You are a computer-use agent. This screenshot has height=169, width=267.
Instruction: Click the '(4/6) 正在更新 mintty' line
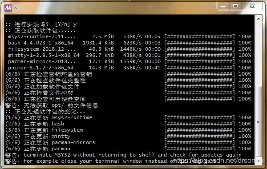coord(128,137)
